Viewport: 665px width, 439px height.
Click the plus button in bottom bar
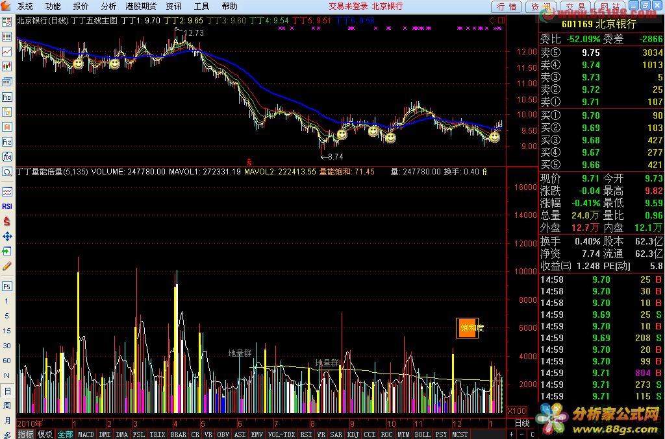click(x=512, y=434)
